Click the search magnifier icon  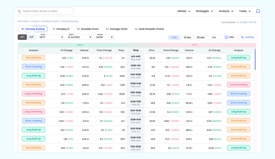coord(19,11)
